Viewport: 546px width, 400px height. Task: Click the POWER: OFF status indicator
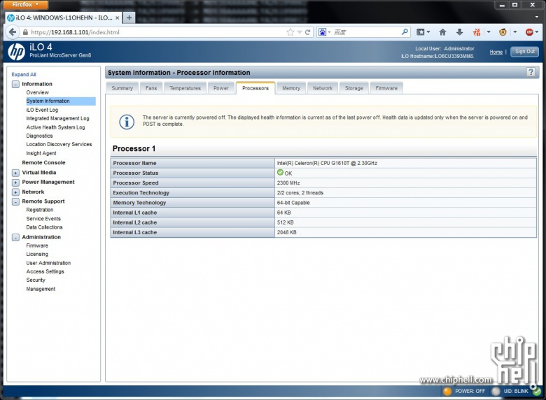point(464,391)
